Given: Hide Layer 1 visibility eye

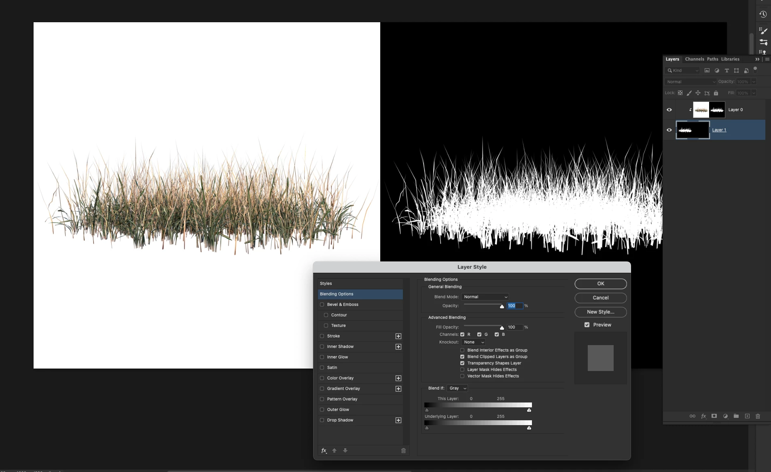Looking at the screenshot, I should tap(669, 130).
